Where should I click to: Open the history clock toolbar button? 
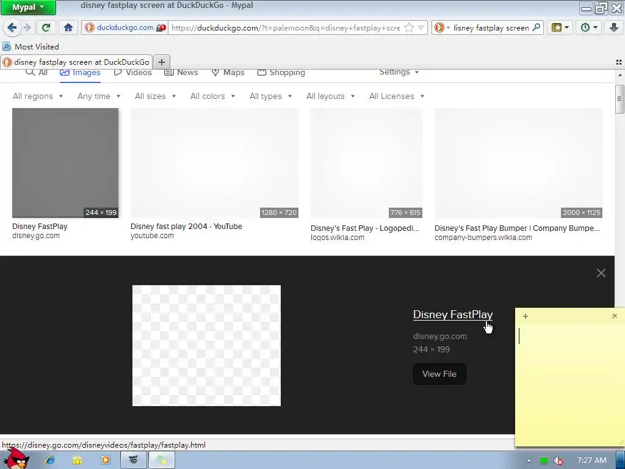click(588, 27)
